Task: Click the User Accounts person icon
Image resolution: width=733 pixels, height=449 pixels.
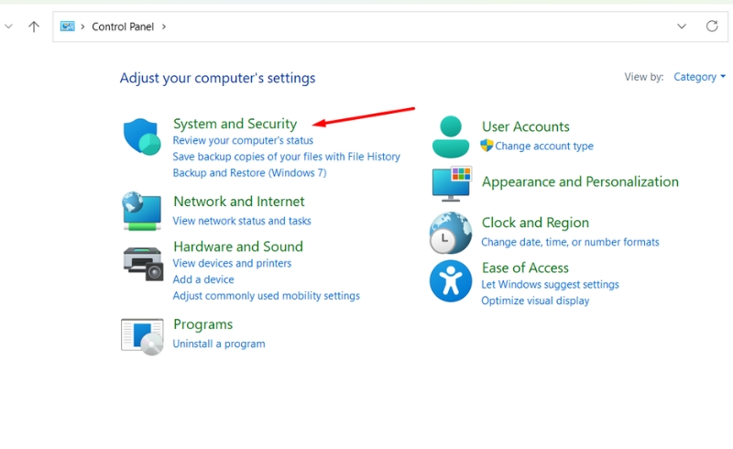Action: pyautogui.click(x=451, y=137)
